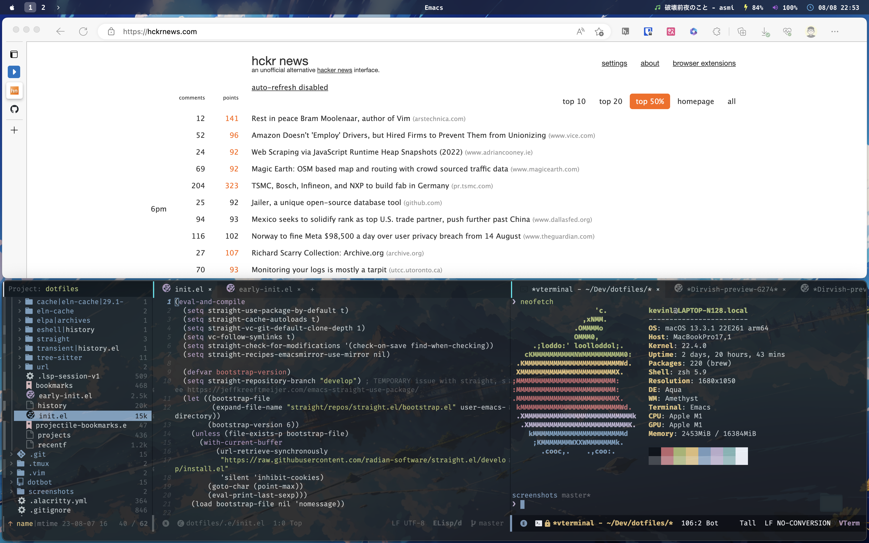869x543 pixels.
Task: Open the downloads icon in the toolbar
Action: pyautogui.click(x=765, y=32)
